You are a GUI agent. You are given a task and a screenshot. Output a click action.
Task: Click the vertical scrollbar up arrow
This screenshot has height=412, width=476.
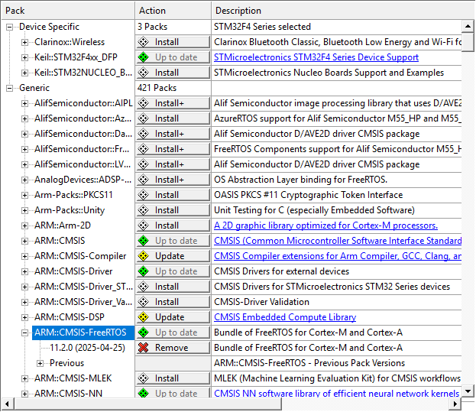(x=468, y=27)
